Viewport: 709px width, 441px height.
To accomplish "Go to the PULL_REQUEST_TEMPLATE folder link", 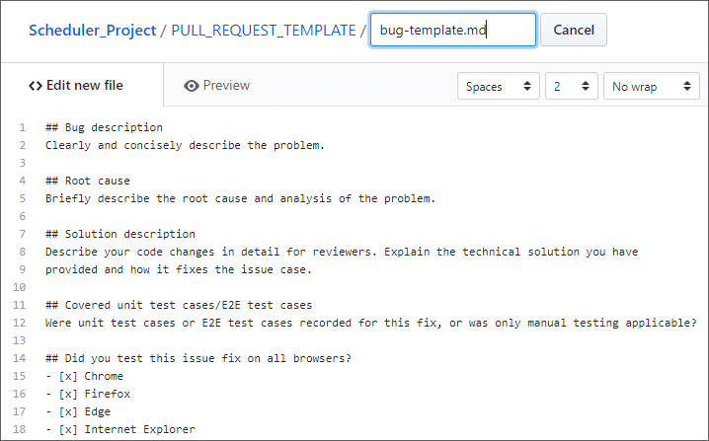I will click(264, 31).
